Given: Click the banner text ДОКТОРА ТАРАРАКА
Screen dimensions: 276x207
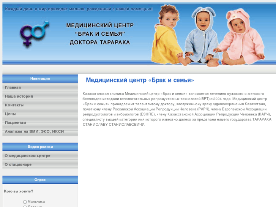Looking at the screenshot, I should tap(100, 43).
